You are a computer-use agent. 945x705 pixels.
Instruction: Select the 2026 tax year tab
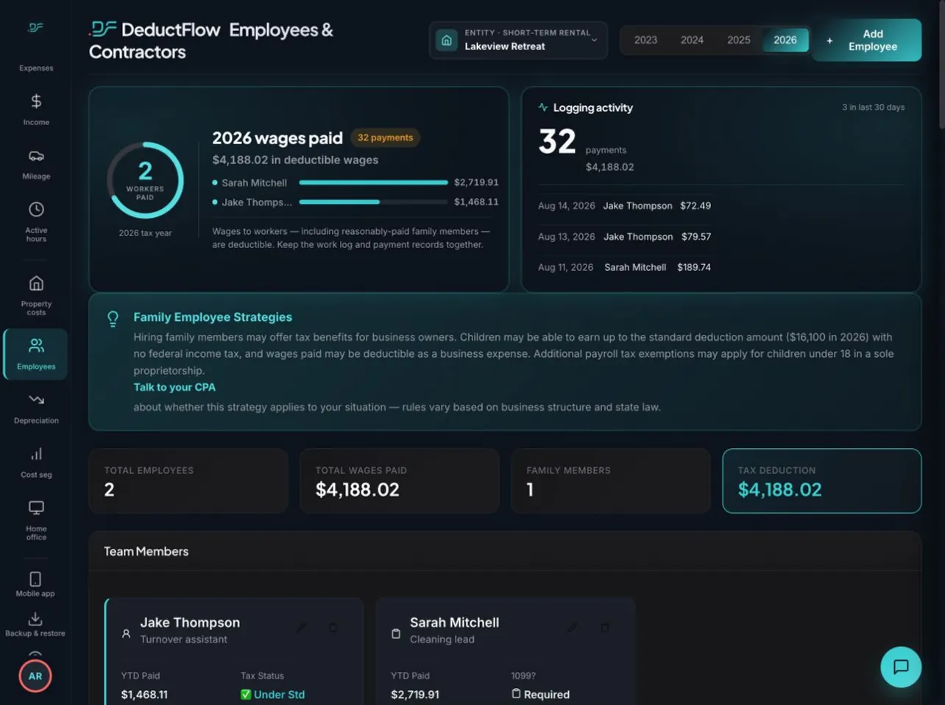(x=785, y=40)
